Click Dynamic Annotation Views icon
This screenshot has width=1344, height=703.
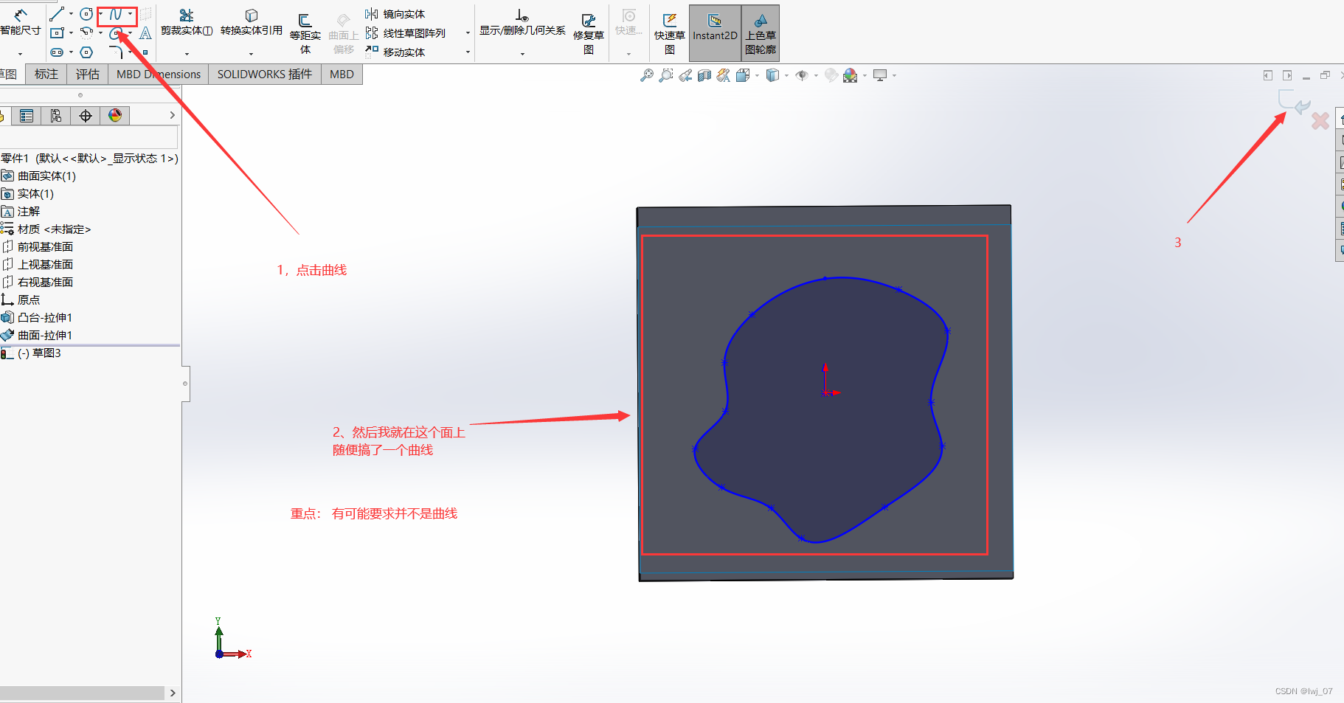click(x=724, y=75)
